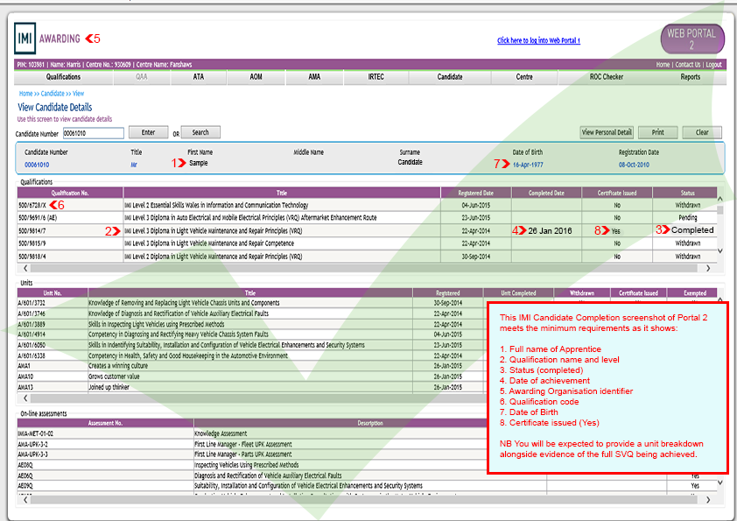Image resolution: width=737 pixels, height=521 pixels.
Task: Click date of birth 16-Apr-1977
Action: (x=528, y=165)
